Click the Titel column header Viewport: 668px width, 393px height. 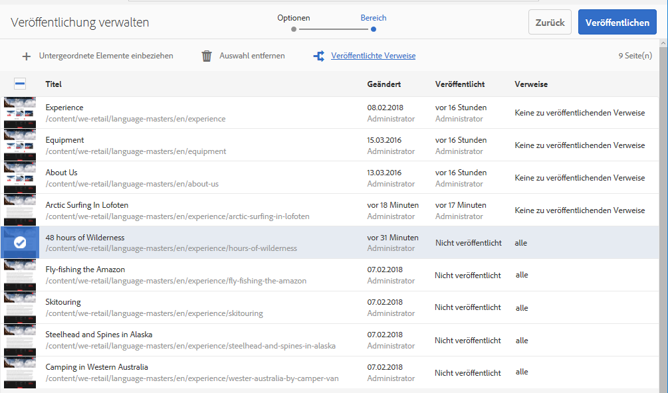[x=54, y=84]
